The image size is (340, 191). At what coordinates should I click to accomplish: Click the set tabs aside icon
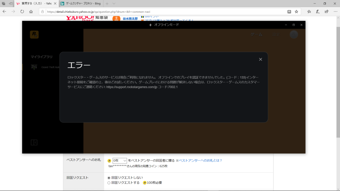click(x=11, y=4)
